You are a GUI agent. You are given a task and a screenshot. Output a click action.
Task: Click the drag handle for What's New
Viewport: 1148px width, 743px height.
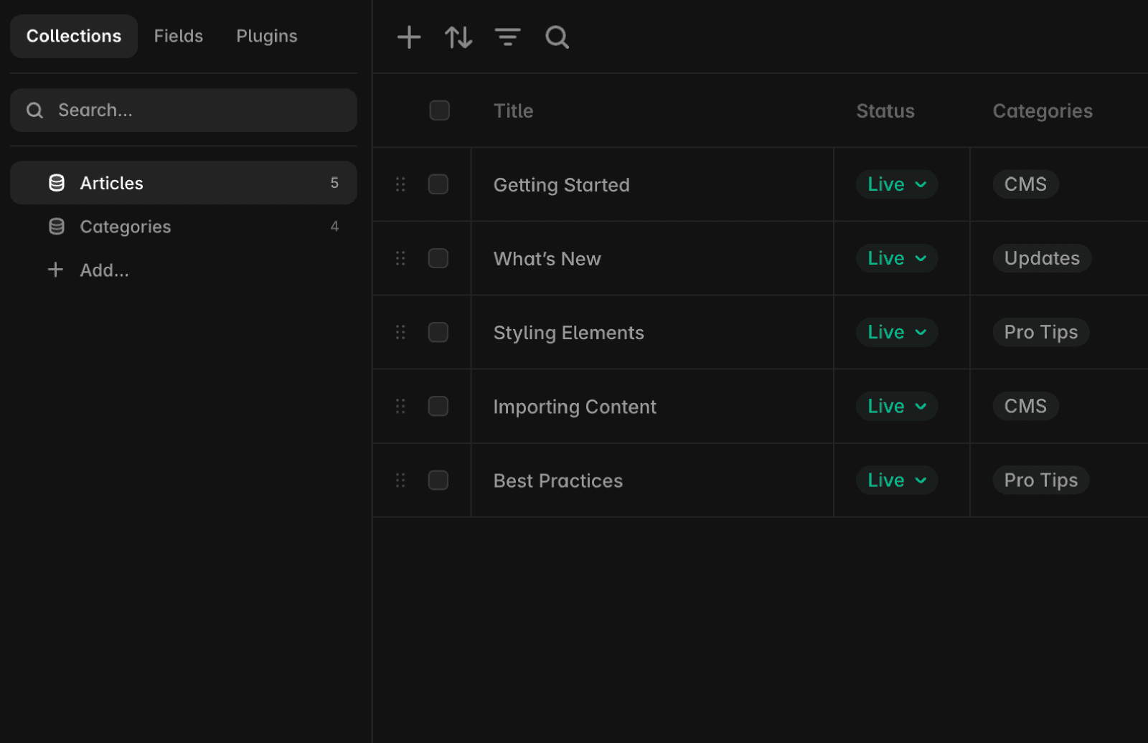[400, 258]
